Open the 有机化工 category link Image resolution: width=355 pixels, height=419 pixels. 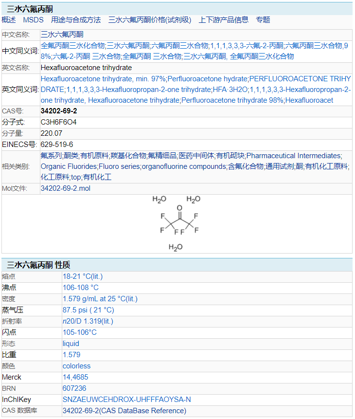97,177
